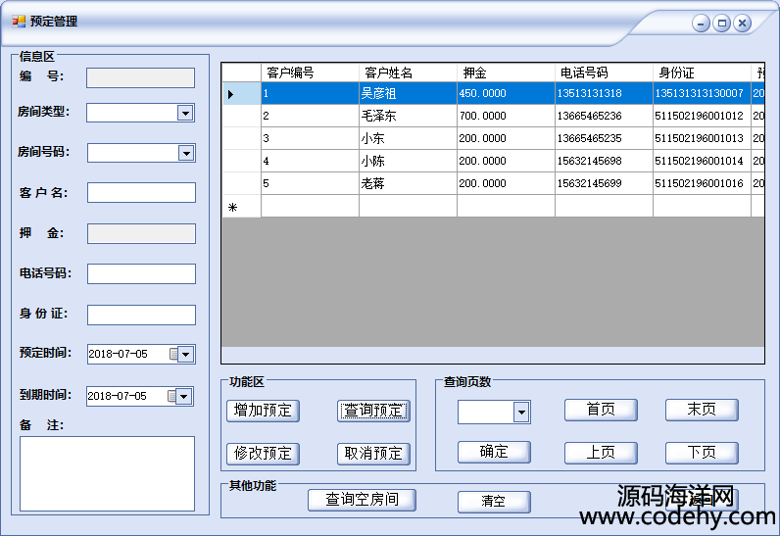Click the 增加预定 button

pyautogui.click(x=263, y=411)
